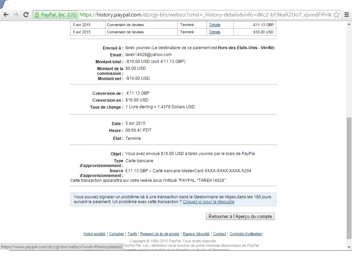Screen dimensions: 352x264
Task: Open the Chrome hamburger menu
Action: pyautogui.click(x=346, y=15)
